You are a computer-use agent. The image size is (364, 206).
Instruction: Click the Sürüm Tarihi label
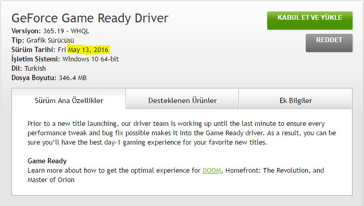click(x=33, y=49)
